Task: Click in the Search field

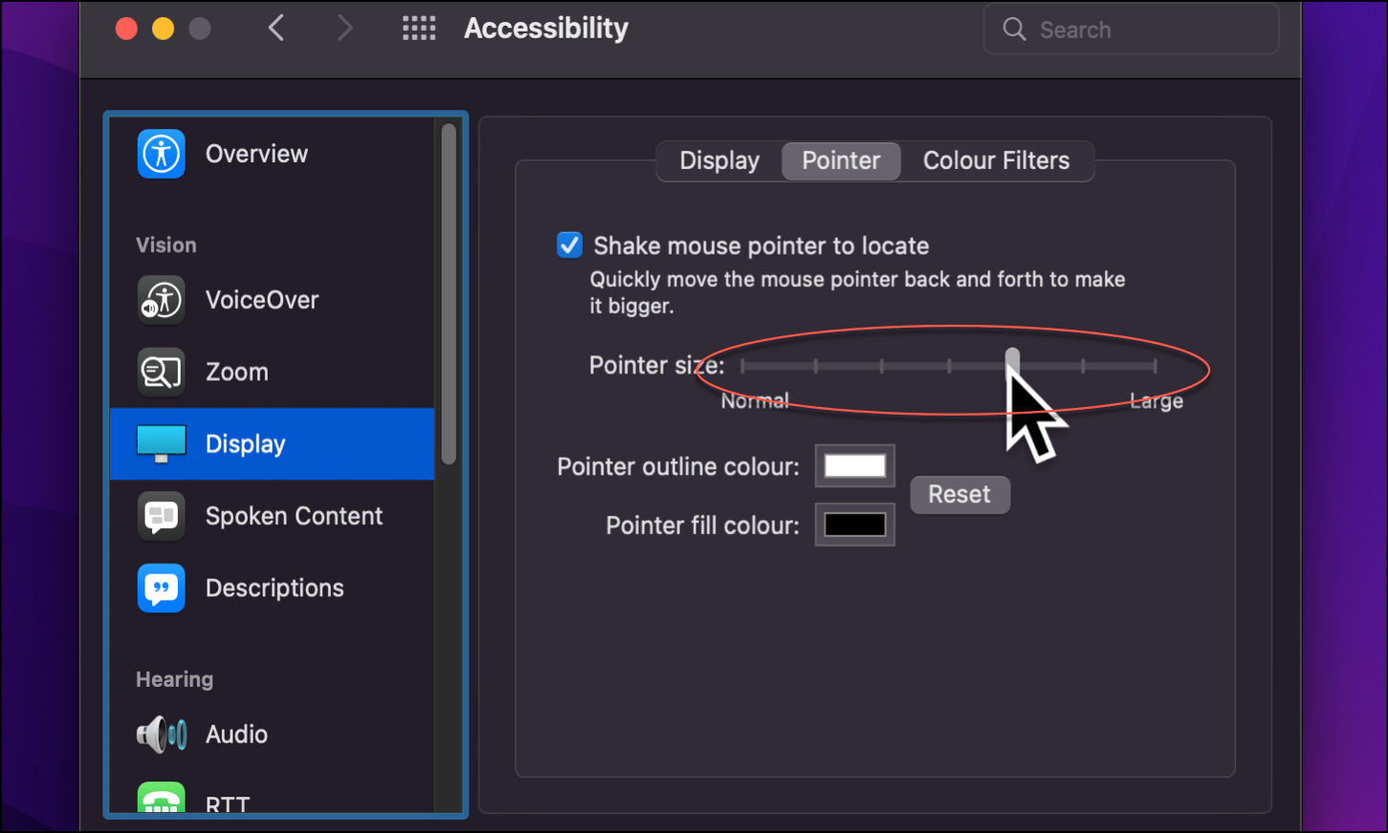Action: [1131, 30]
